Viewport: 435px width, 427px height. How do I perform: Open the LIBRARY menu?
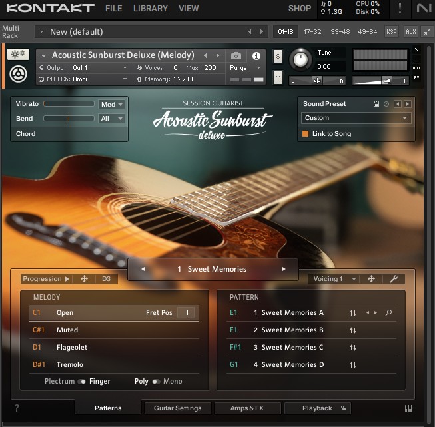151,8
